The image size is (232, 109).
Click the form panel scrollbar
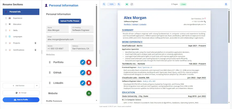click(x=97, y=36)
